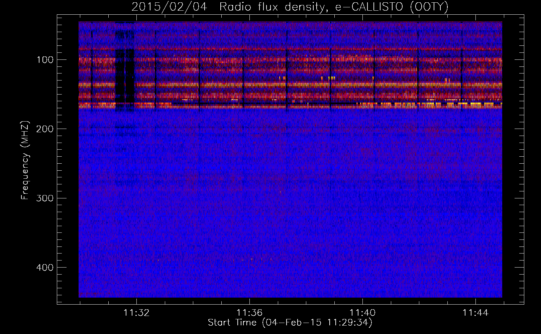Click the plot title '2015/02/04 Radio flux density, e-CALLISTO (OOTY)'
The image size is (541, 334).
point(290,7)
